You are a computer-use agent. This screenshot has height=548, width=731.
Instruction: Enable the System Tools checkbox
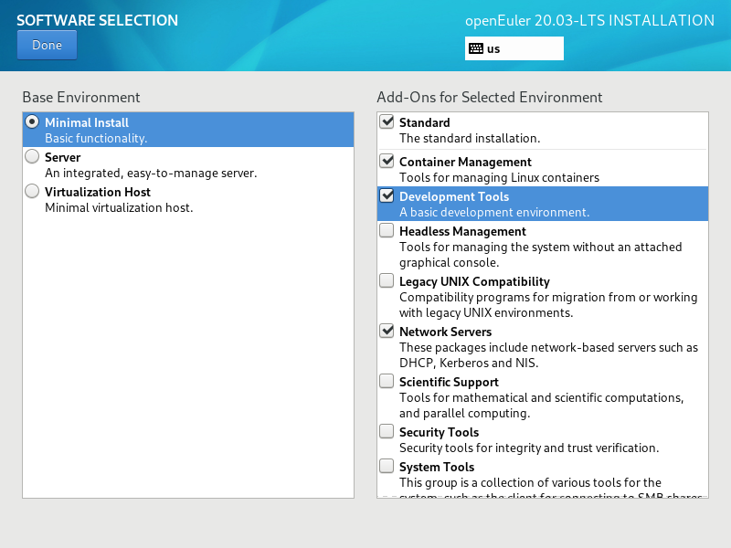387,466
